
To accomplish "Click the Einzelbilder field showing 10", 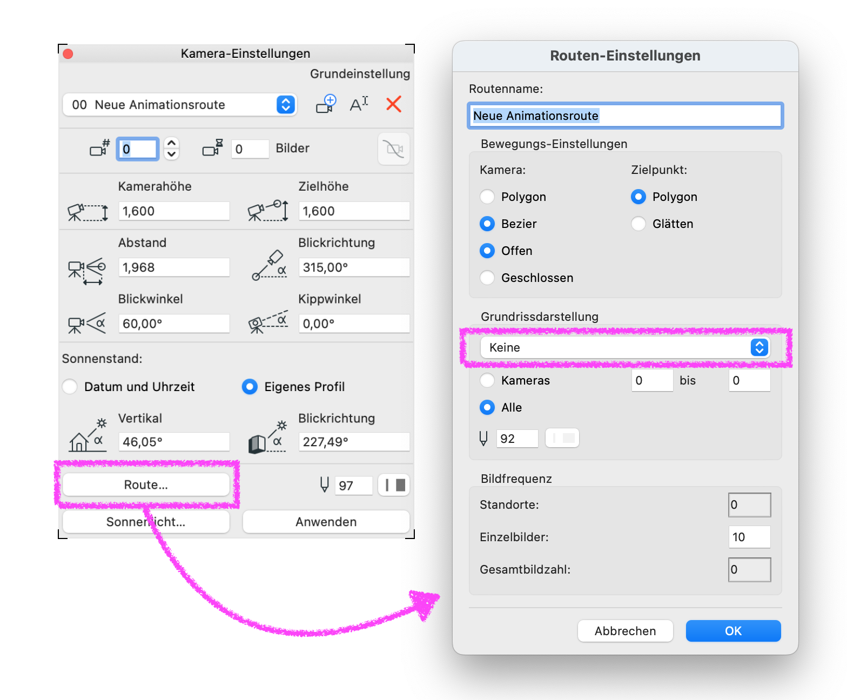I will point(749,537).
